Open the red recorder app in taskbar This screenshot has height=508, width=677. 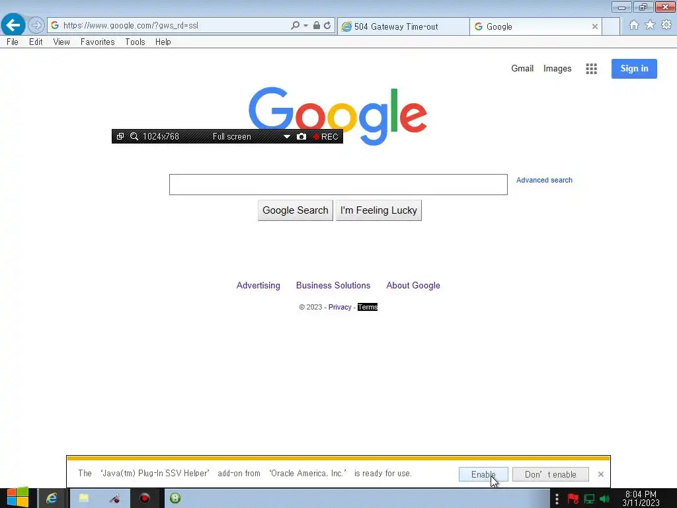point(144,498)
